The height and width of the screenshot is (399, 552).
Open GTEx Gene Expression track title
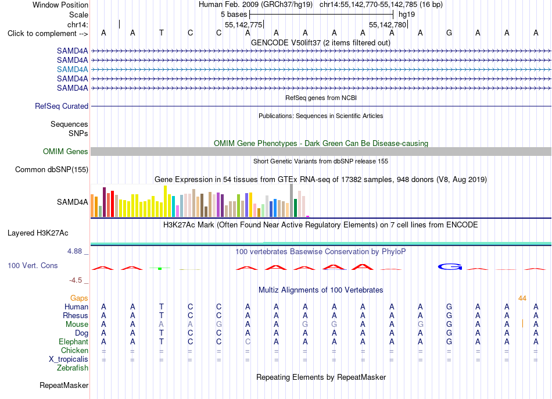(x=321, y=179)
